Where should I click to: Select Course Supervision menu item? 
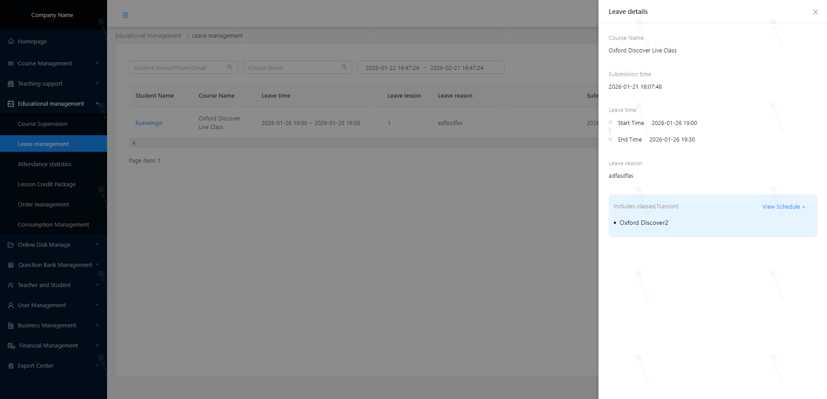pyautogui.click(x=43, y=124)
